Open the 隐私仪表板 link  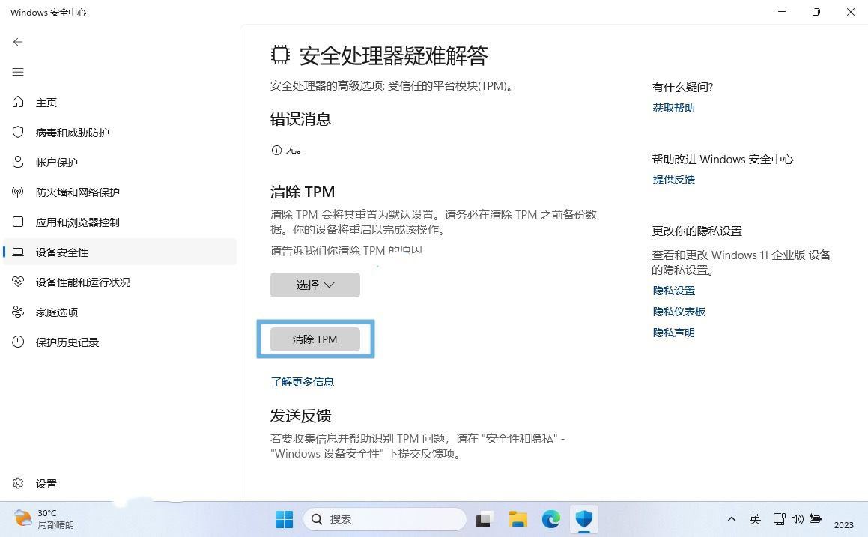pyautogui.click(x=679, y=312)
